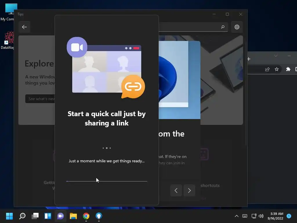Open notification badge in the tray
The width and height of the screenshot is (297, 223).
click(x=289, y=216)
